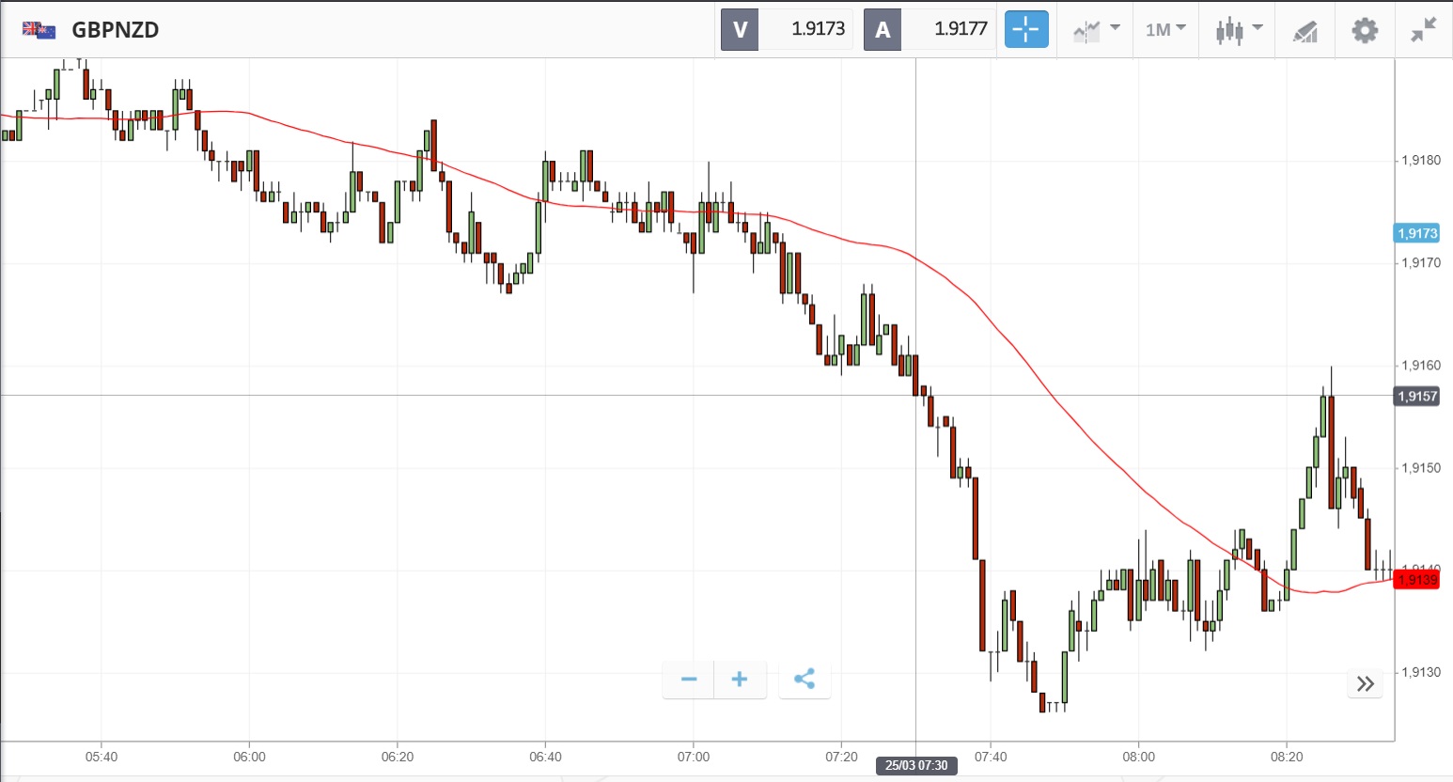Screen dimensions: 1453x782
Task: Click the V sell price 1.9173 button
Action: [x=786, y=29]
